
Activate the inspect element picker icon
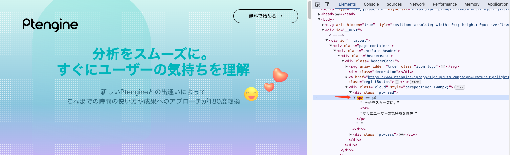318,4
